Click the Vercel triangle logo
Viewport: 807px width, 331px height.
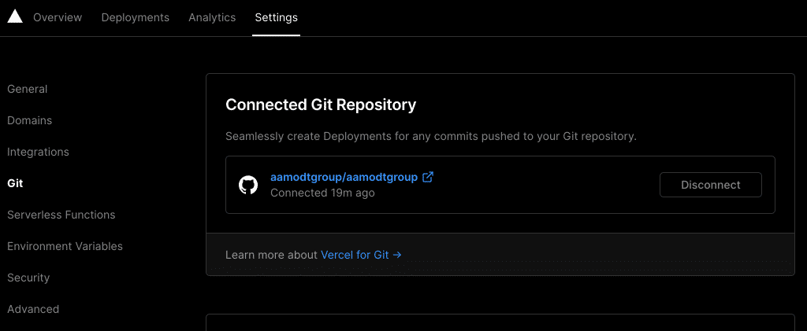coord(15,17)
